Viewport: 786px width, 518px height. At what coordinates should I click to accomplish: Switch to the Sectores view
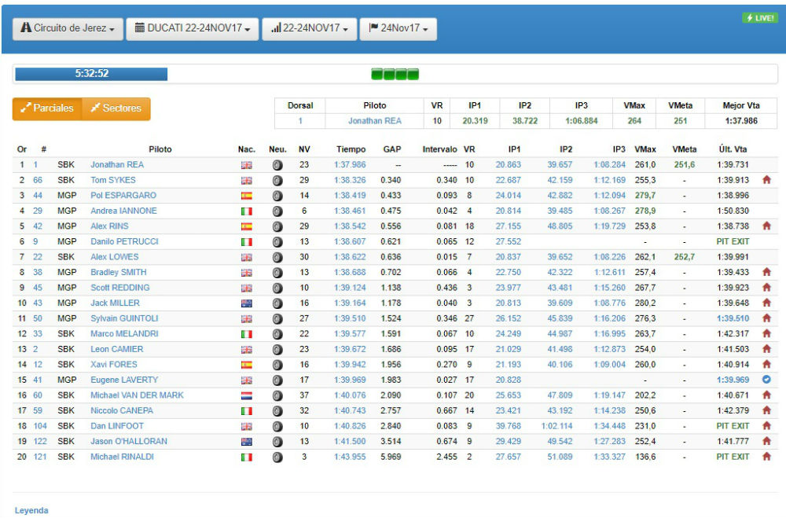(x=116, y=108)
